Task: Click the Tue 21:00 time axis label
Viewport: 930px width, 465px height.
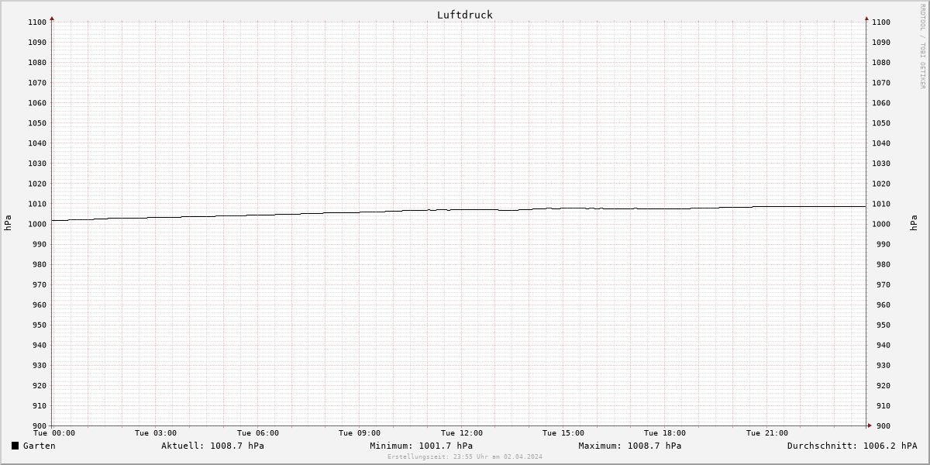Action: click(767, 433)
